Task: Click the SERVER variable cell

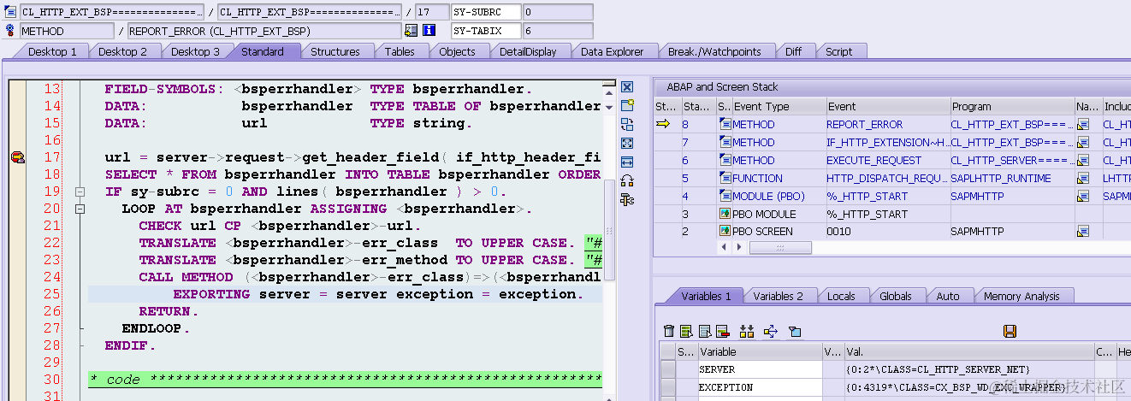Action: 759,369
